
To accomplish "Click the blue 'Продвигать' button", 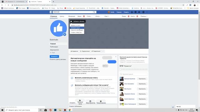I will coord(54,56).
